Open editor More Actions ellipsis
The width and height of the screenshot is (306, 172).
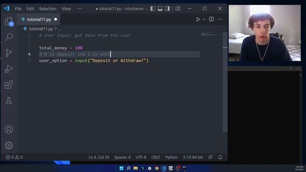coord(220,19)
